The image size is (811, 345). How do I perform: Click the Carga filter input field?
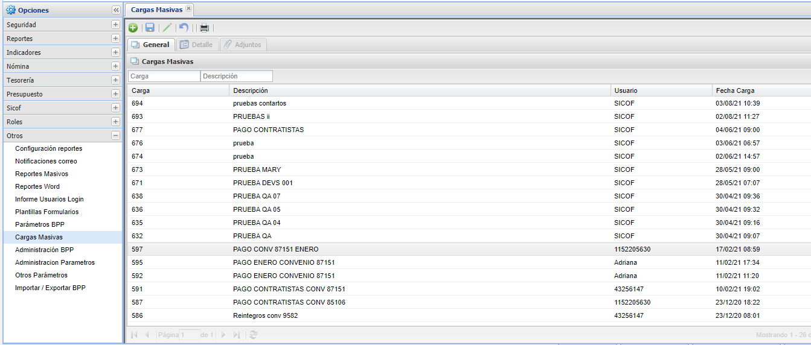(x=164, y=76)
